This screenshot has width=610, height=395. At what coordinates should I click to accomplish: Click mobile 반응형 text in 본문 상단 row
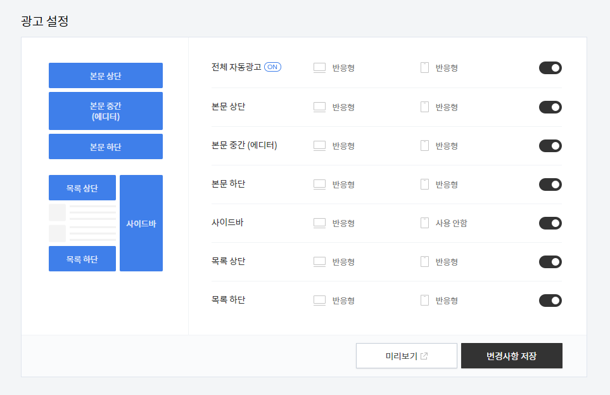(x=446, y=107)
